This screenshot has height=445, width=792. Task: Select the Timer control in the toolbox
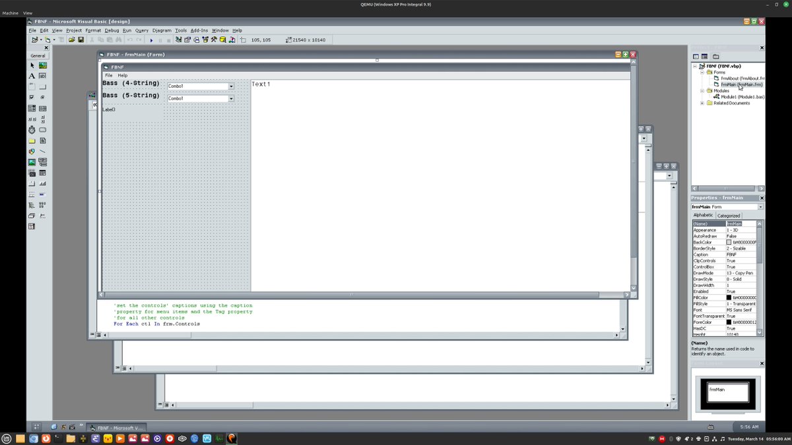[x=32, y=130]
